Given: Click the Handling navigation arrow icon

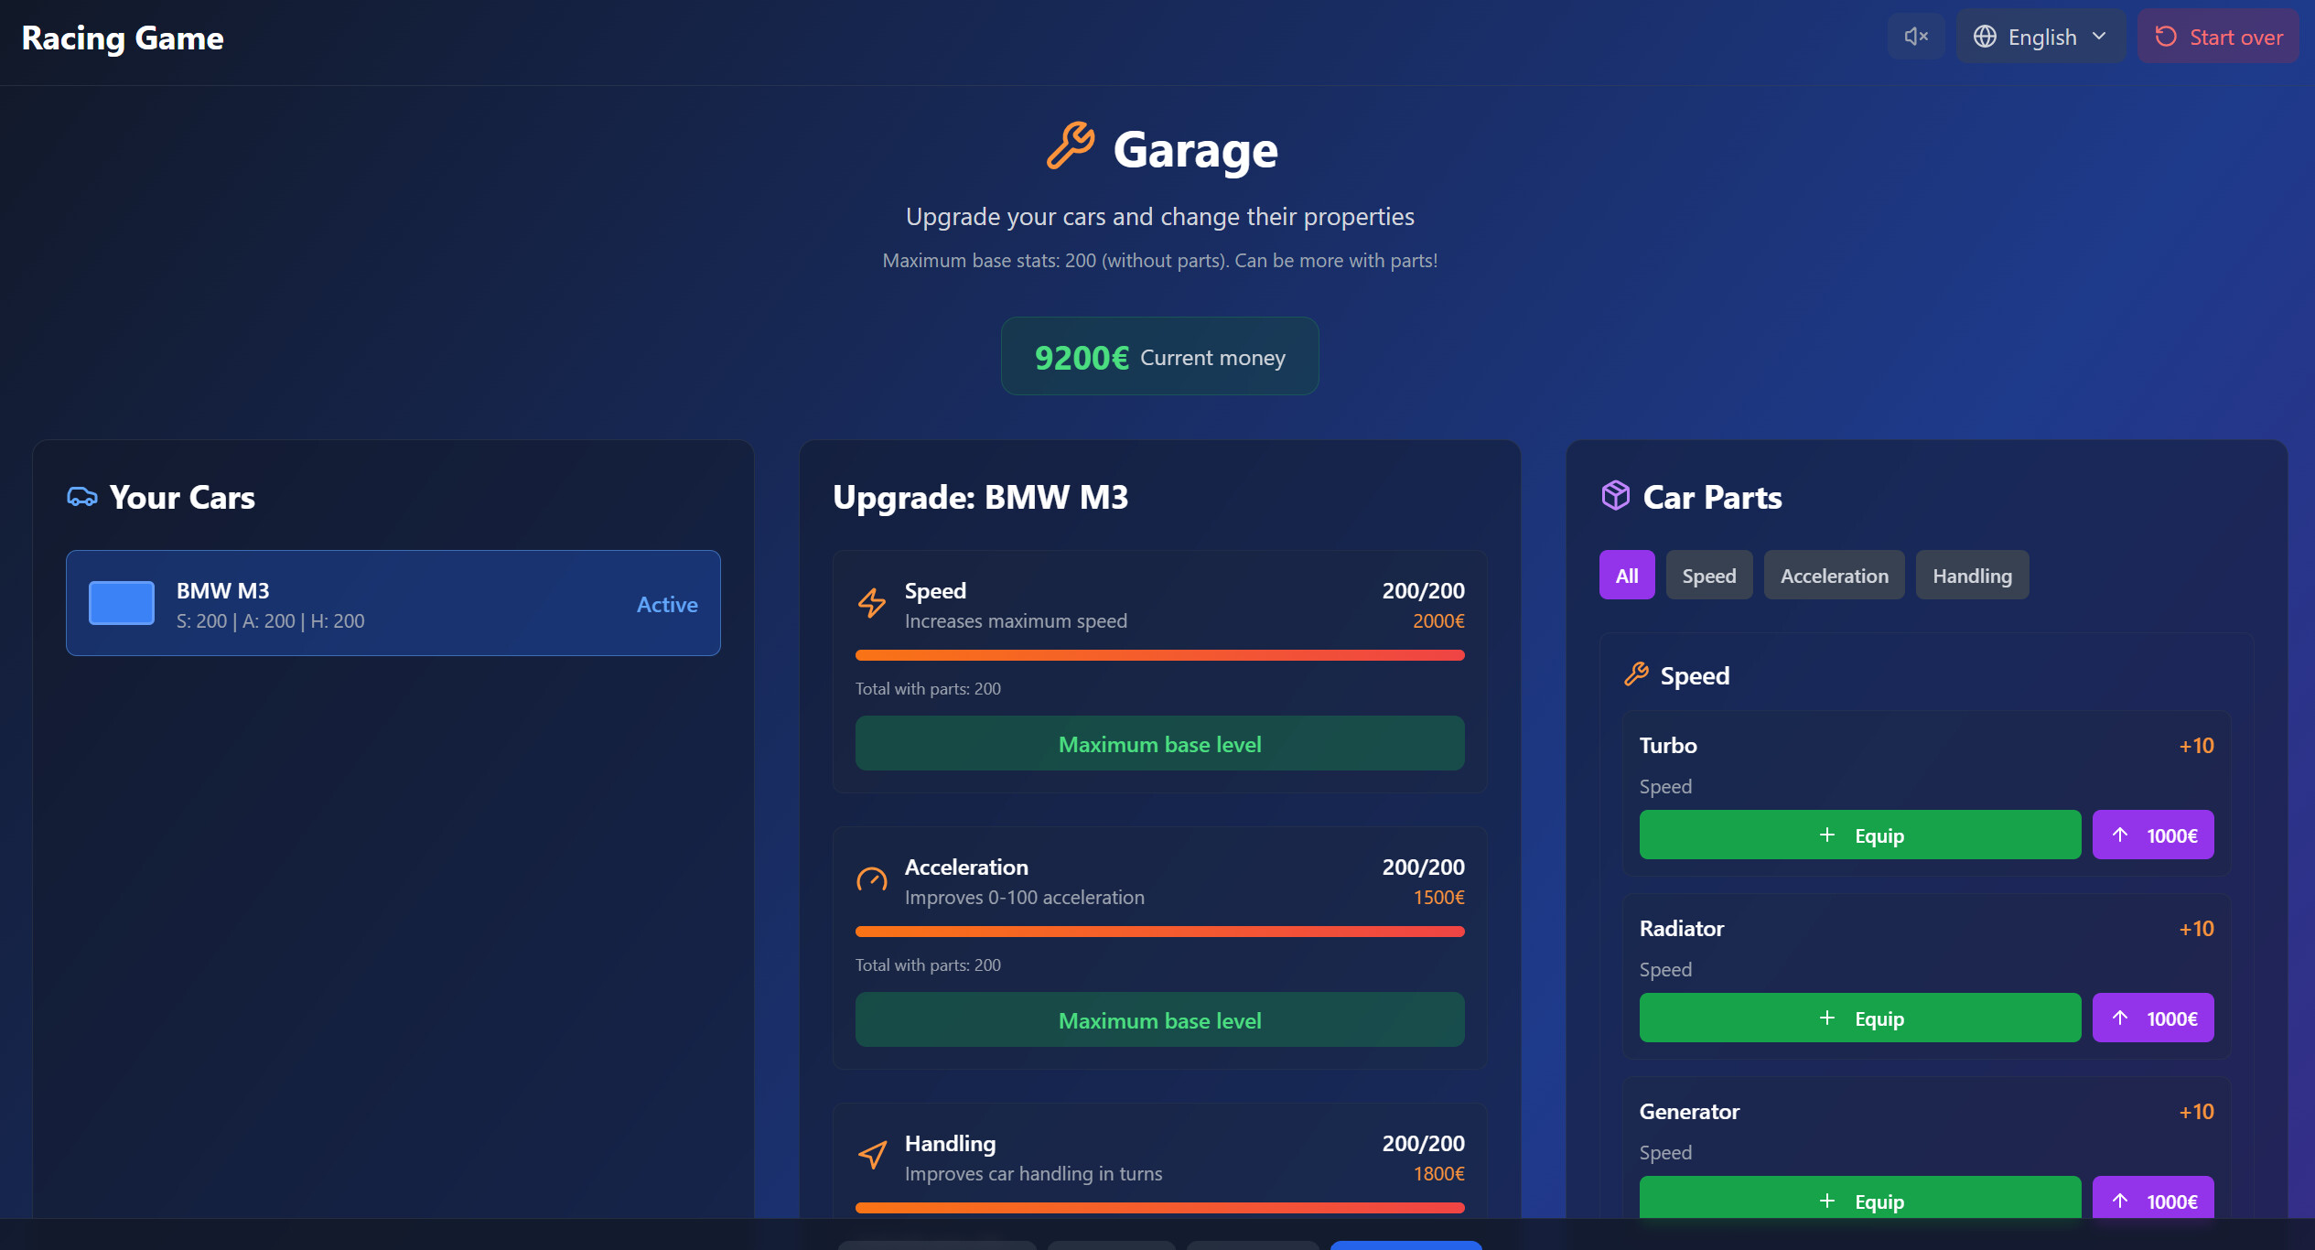Looking at the screenshot, I should pos(872,1155).
